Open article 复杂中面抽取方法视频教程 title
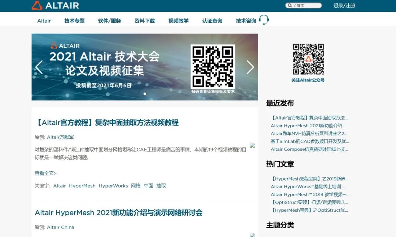This screenshot has width=396, height=237. (x=107, y=123)
